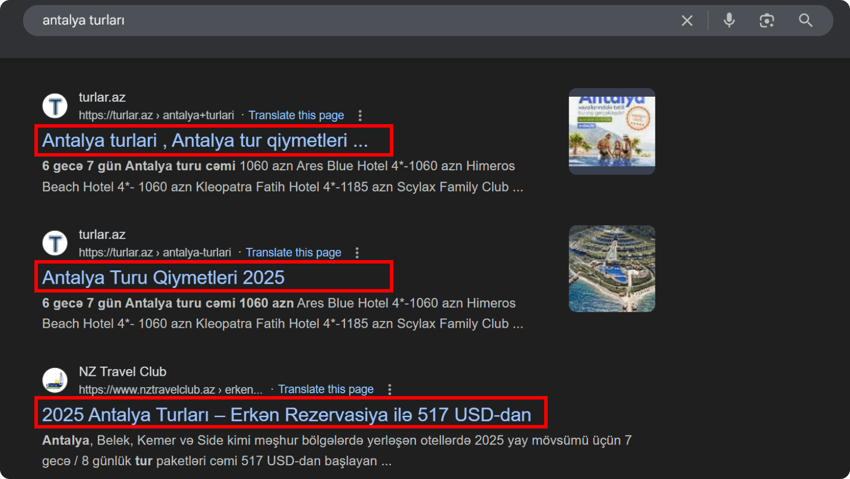Open 'Antalya Turu Qiymetleri 2025' result
Image resolution: width=850 pixels, height=479 pixels.
(163, 278)
